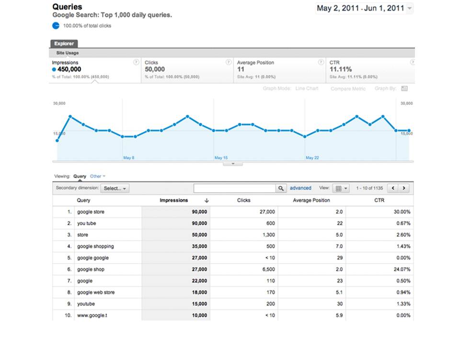Click the advanced filter link

(300, 188)
